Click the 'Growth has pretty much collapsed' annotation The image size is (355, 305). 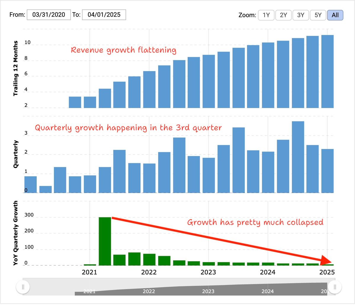point(255,222)
